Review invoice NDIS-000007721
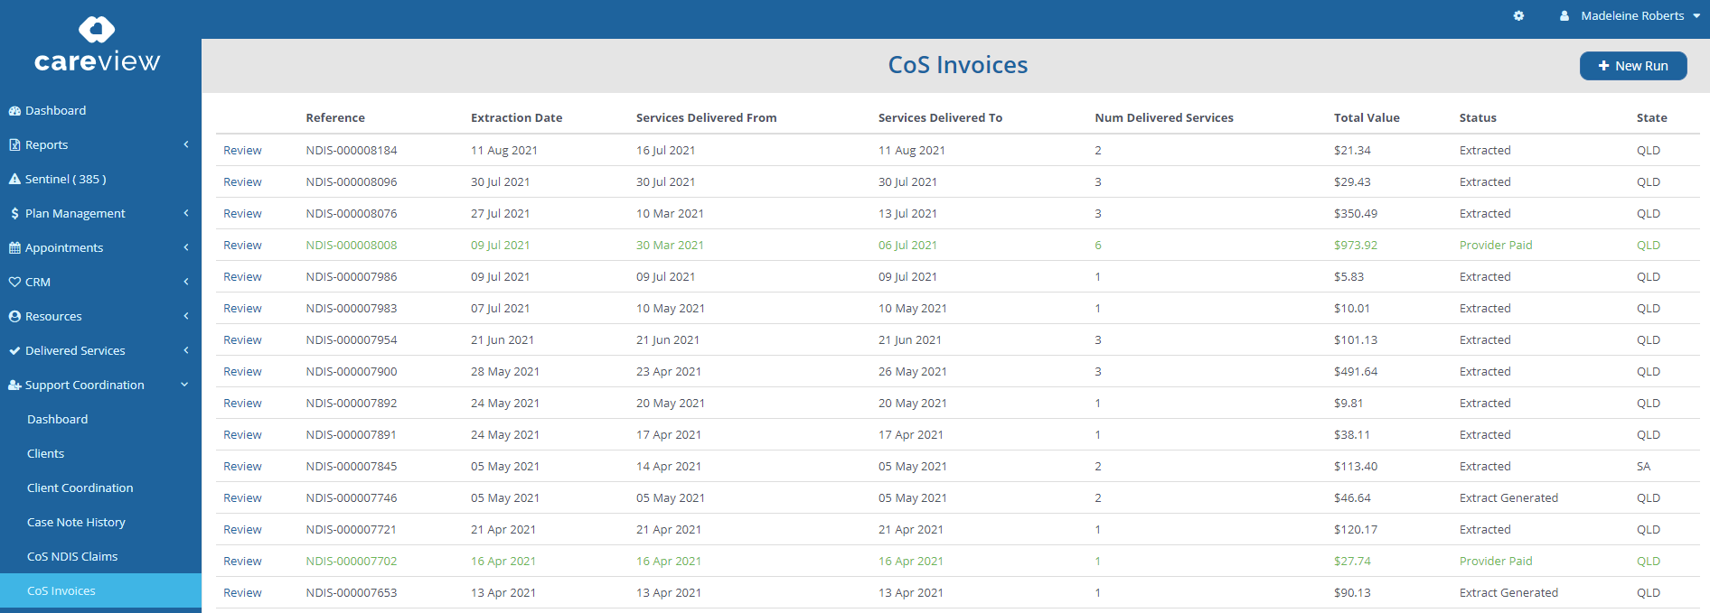This screenshot has width=1710, height=613. (x=242, y=530)
